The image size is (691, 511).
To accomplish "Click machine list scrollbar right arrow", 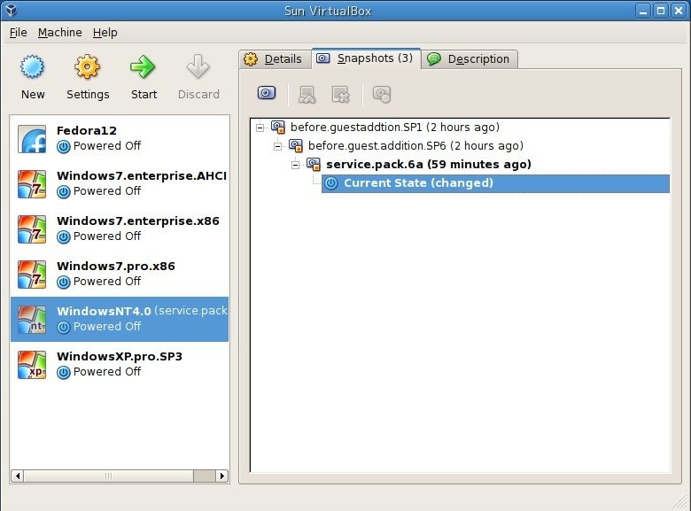I will (222, 476).
